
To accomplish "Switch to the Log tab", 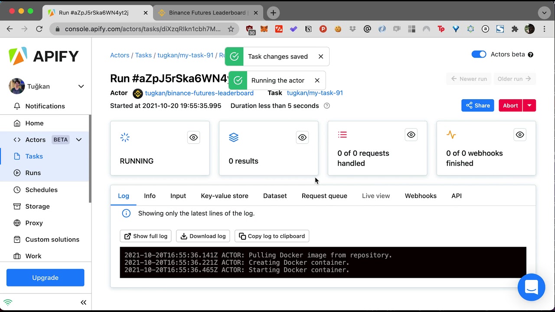I will point(124,196).
